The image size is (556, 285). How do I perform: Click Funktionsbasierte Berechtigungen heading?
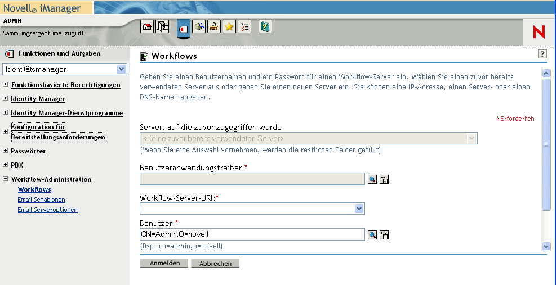(x=65, y=85)
